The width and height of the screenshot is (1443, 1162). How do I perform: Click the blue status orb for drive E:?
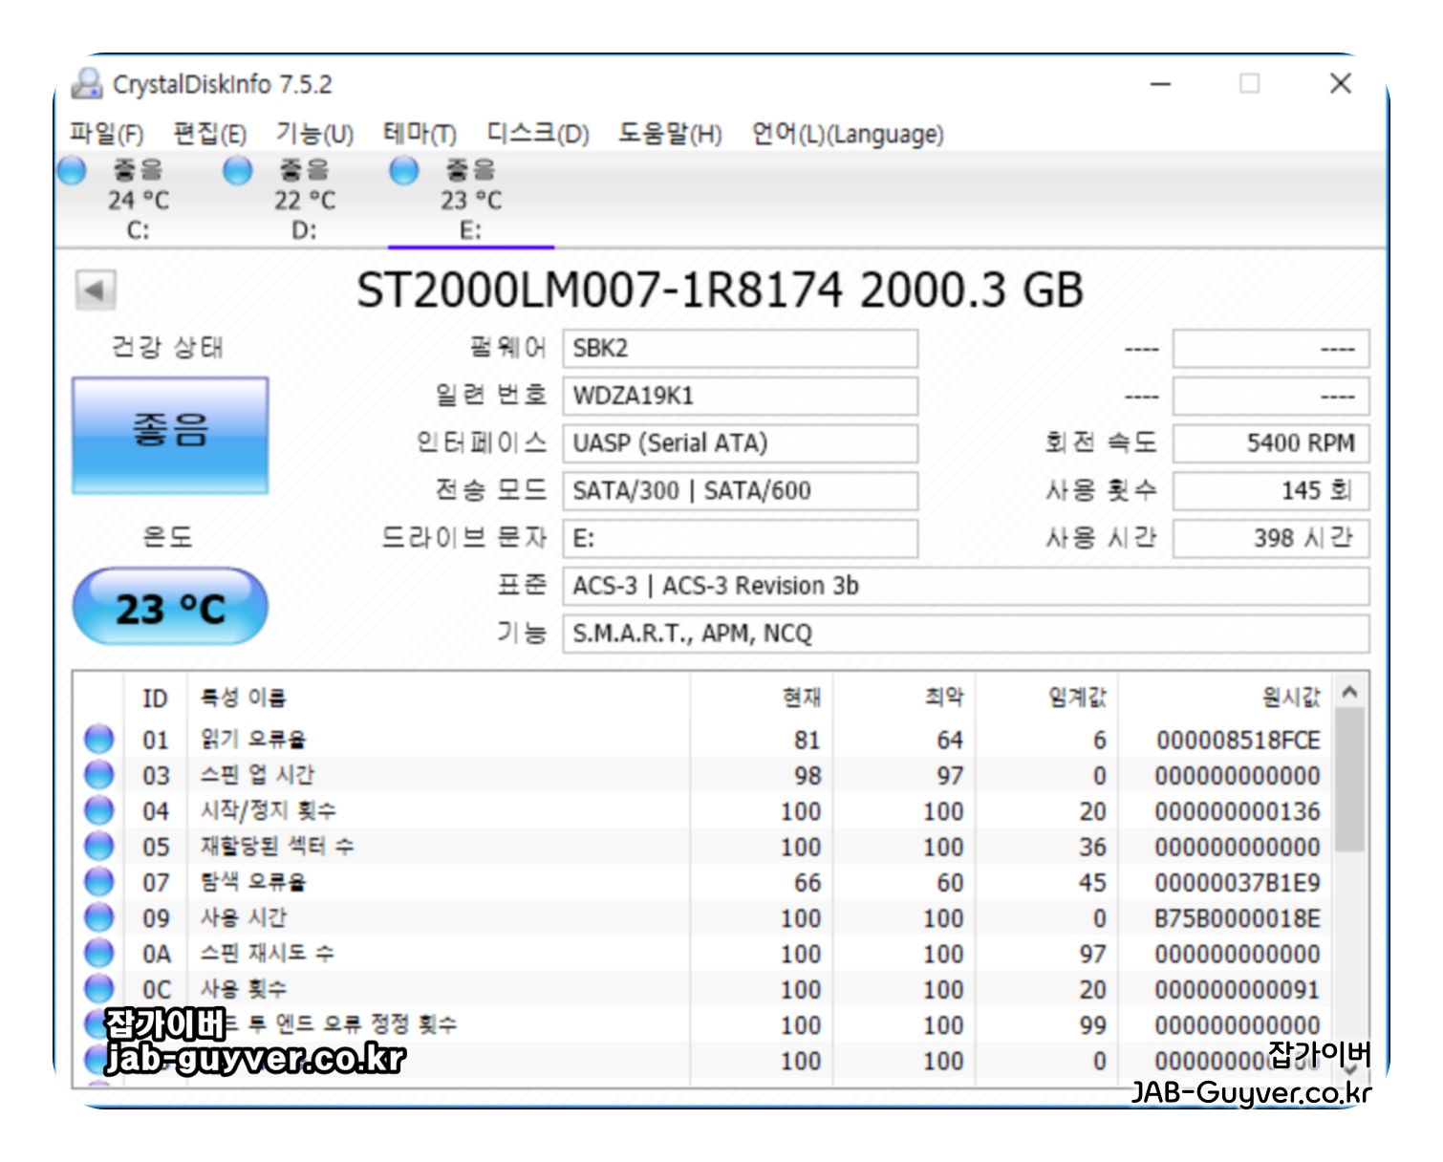click(404, 171)
